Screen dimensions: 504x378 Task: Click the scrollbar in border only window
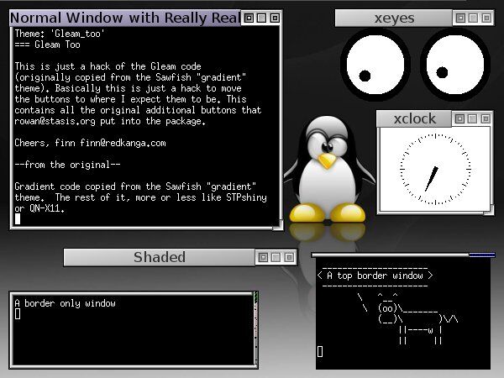[x=256, y=329]
